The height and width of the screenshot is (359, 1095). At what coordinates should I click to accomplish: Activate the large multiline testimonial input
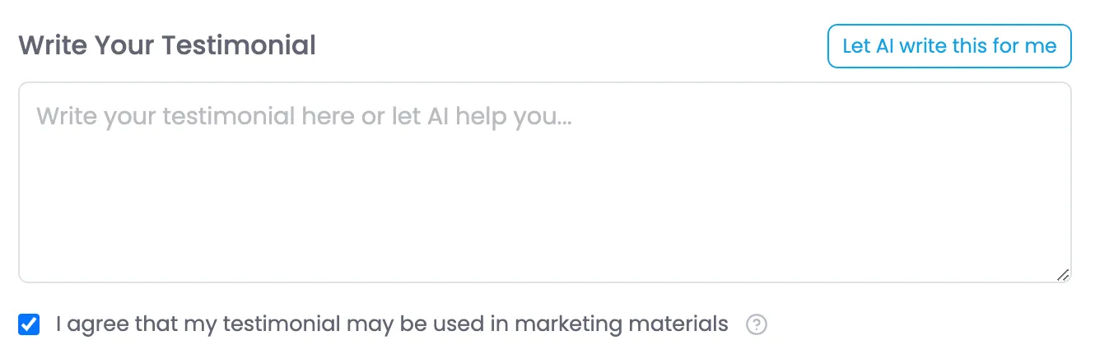(545, 183)
